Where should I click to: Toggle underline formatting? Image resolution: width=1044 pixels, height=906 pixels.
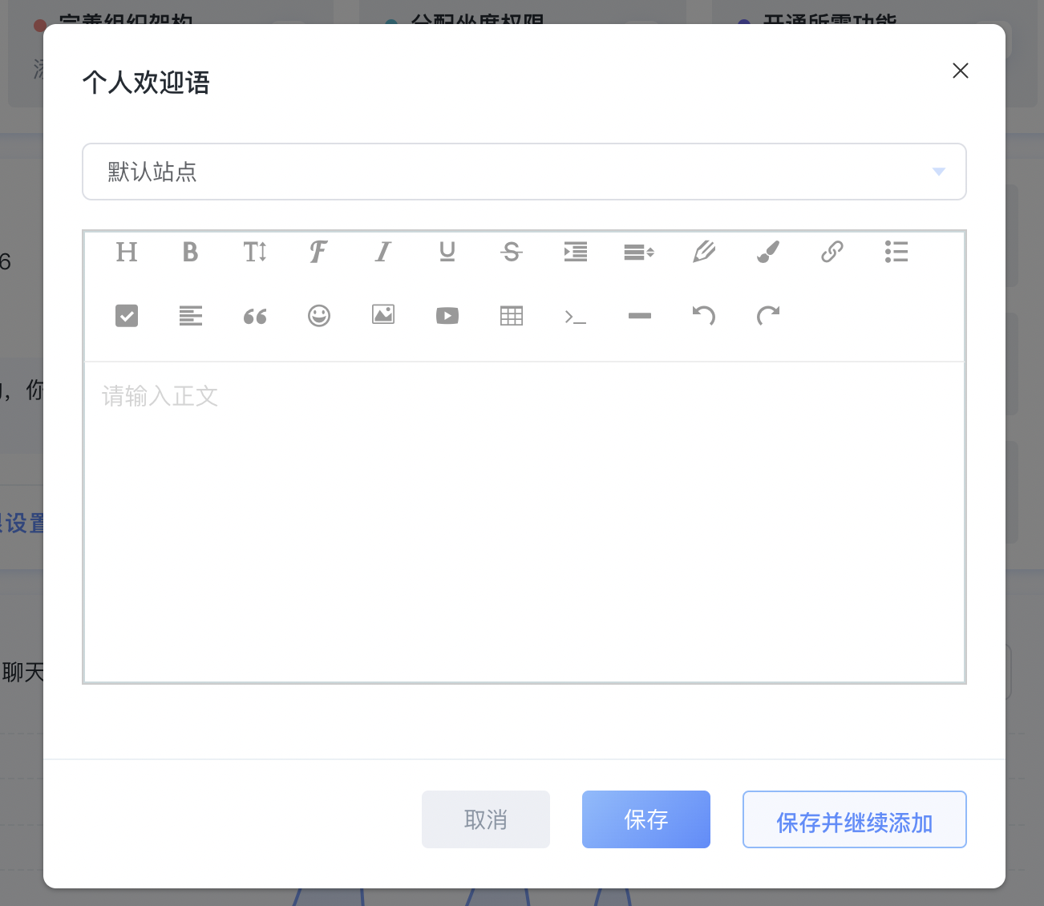pyautogui.click(x=447, y=252)
